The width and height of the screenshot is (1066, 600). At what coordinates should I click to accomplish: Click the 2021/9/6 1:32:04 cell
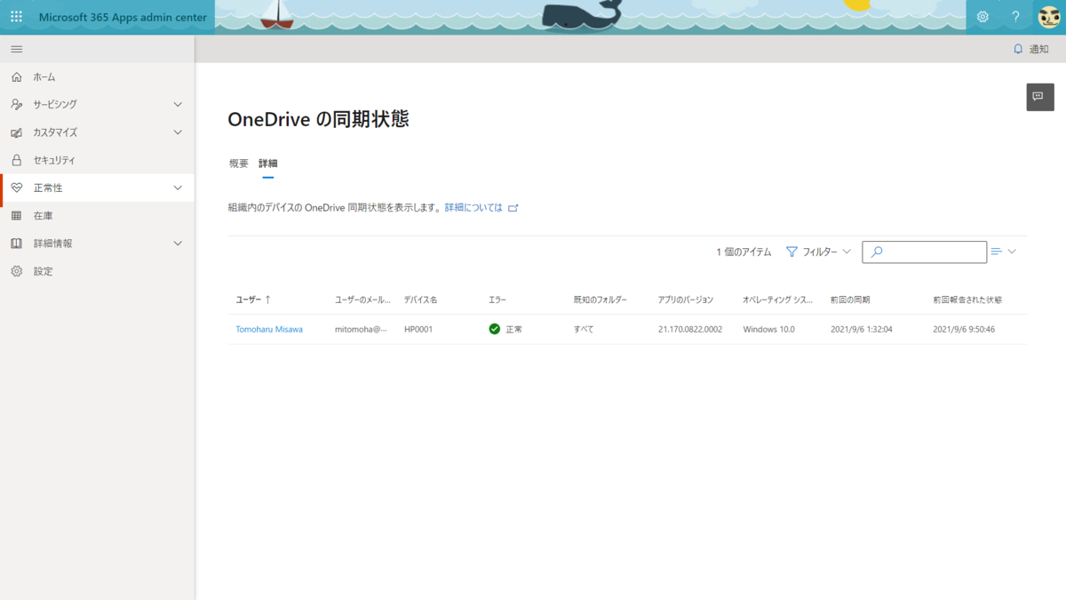click(x=862, y=329)
